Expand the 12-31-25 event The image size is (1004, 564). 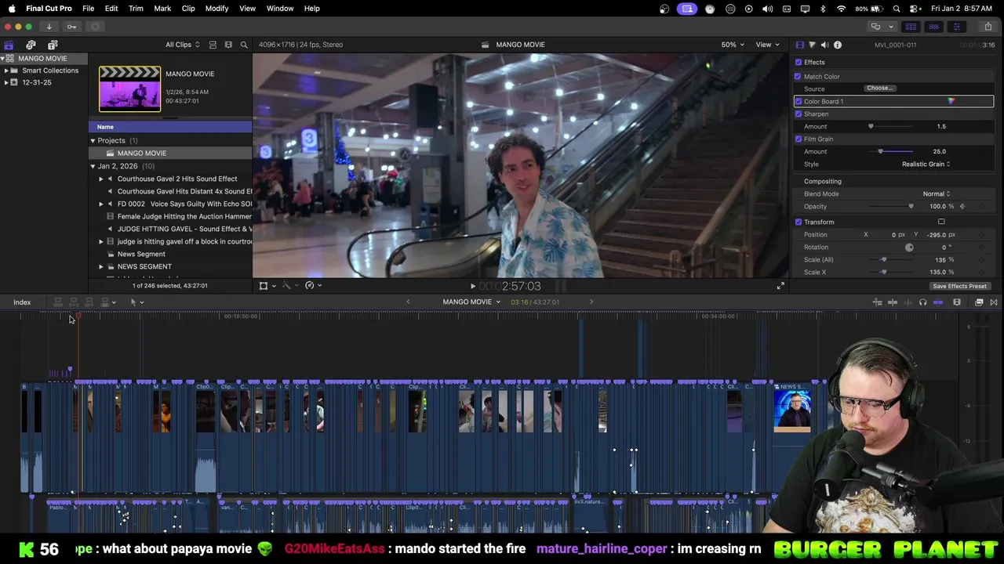tap(6, 82)
